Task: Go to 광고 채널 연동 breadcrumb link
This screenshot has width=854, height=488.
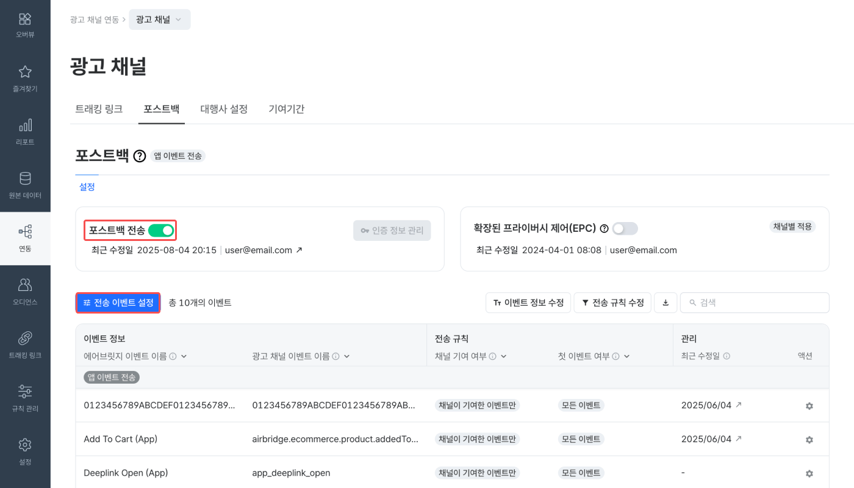Action: [95, 20]
